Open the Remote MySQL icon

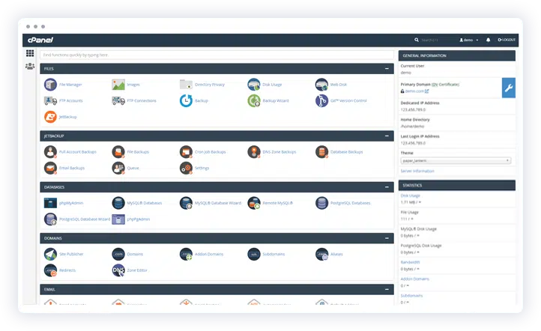click(x=254, y=203)
